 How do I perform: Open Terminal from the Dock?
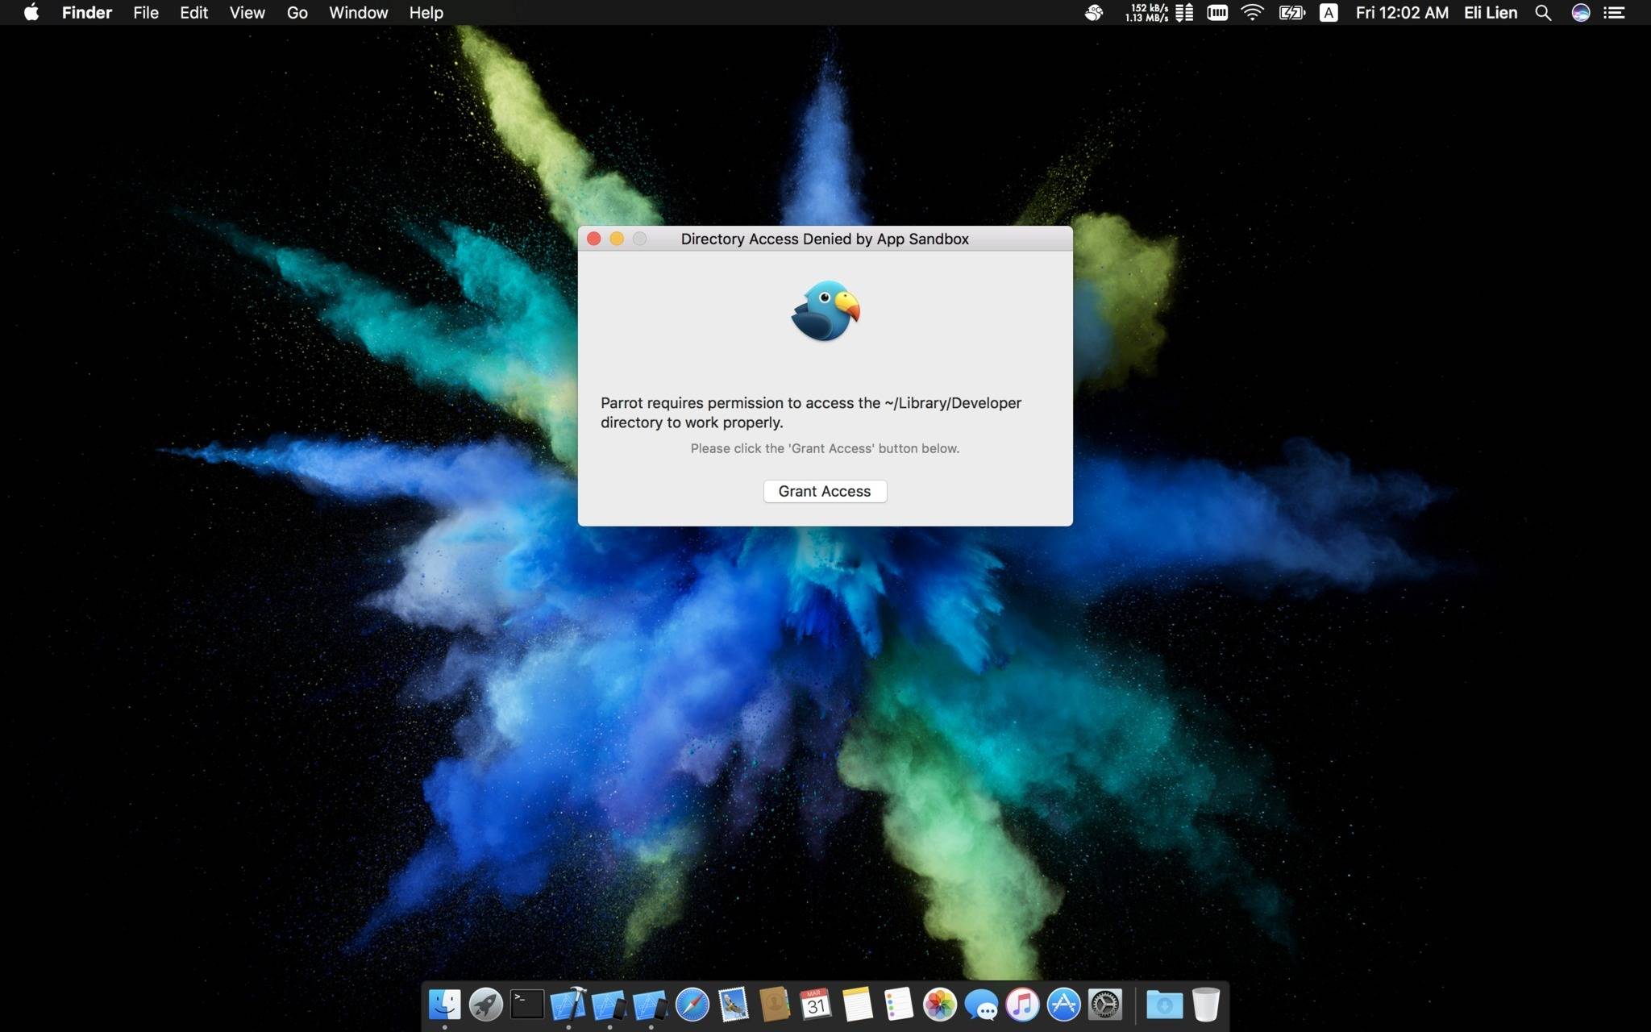pos(527,1005)
